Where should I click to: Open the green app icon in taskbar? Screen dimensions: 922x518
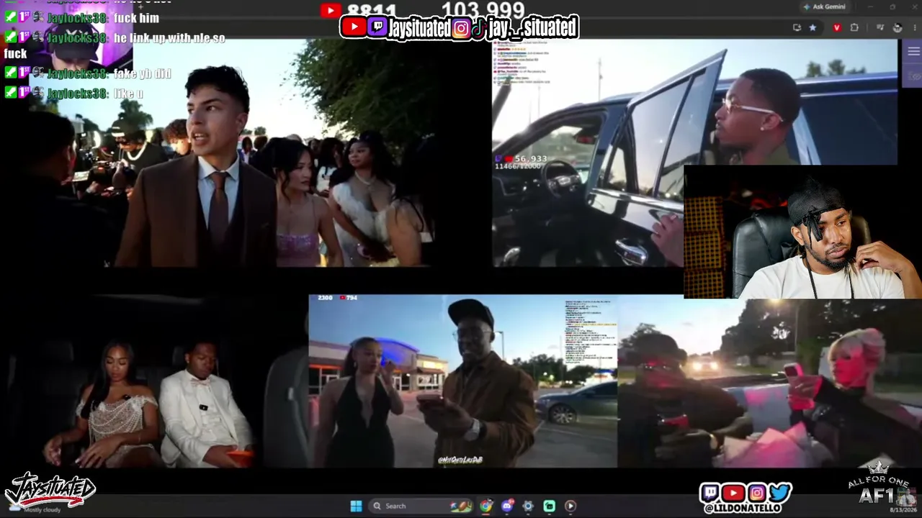coord(549,506)
